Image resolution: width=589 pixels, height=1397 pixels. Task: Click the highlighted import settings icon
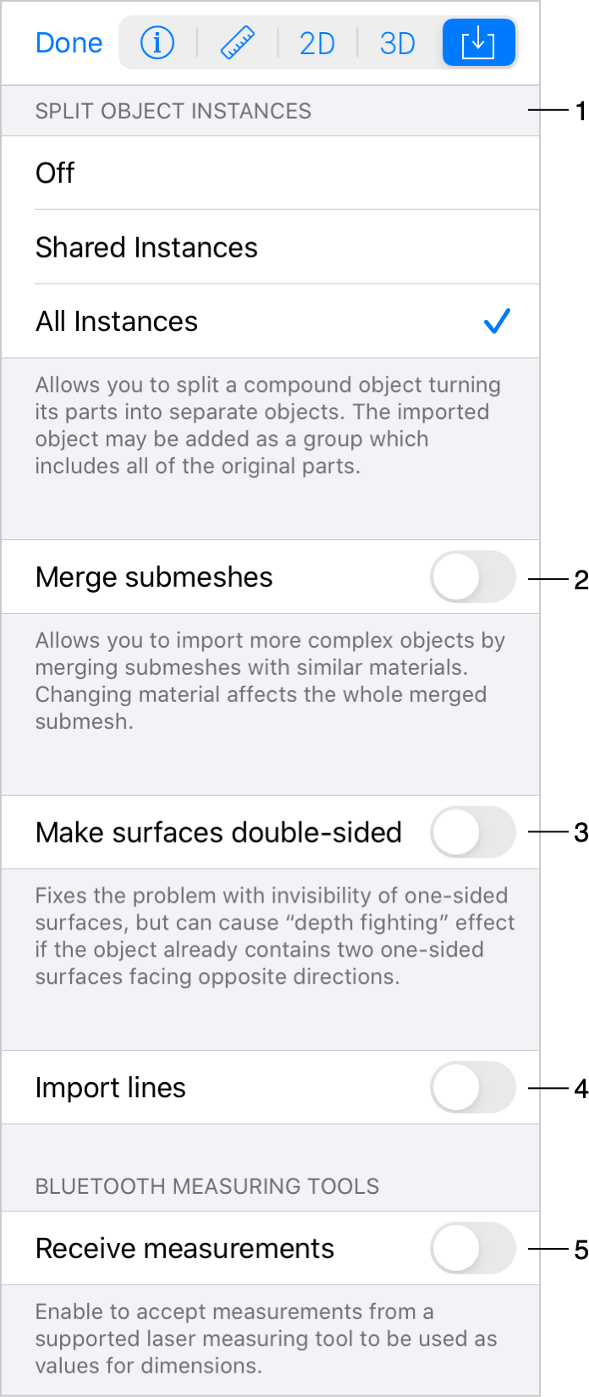(478, 43)
